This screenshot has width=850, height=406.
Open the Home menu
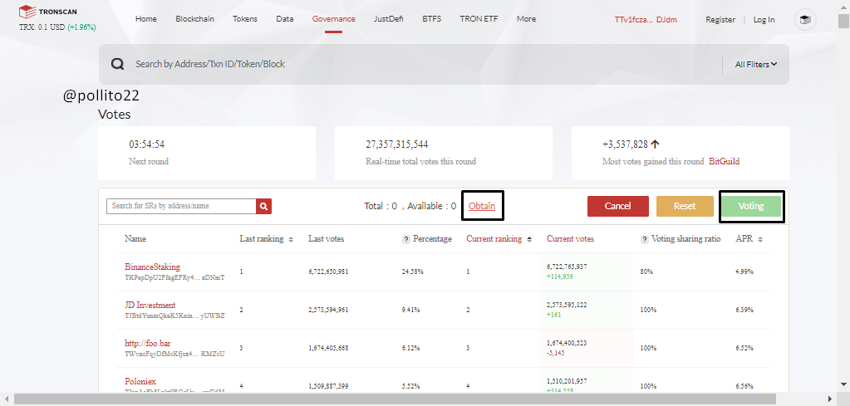(x=146, y=19)
